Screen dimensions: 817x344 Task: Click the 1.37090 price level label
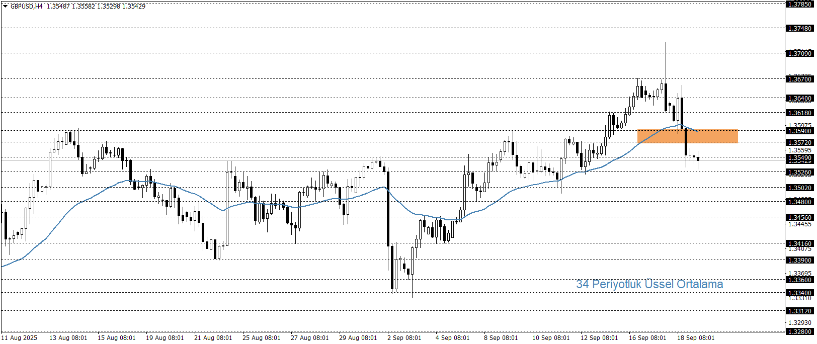[x=799, y=53]
